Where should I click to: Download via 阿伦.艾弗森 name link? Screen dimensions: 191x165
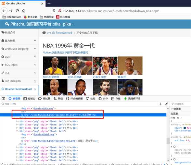[75, 77]
